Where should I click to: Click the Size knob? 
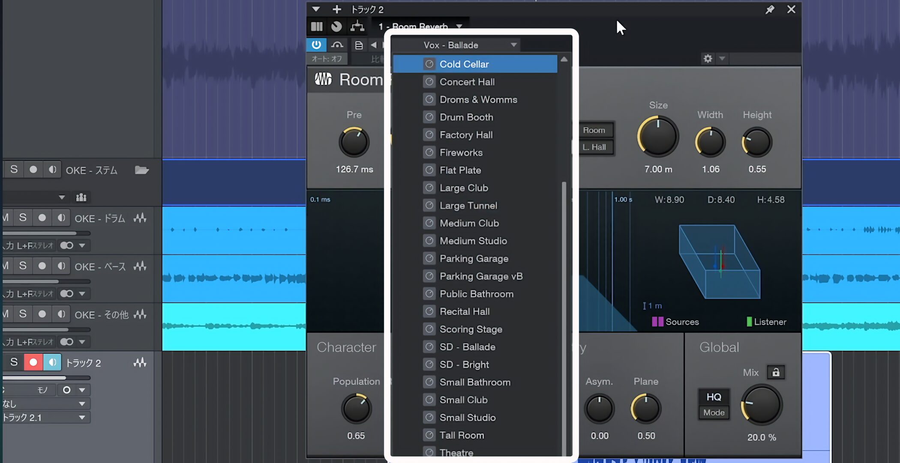click(x=658, y=137)
